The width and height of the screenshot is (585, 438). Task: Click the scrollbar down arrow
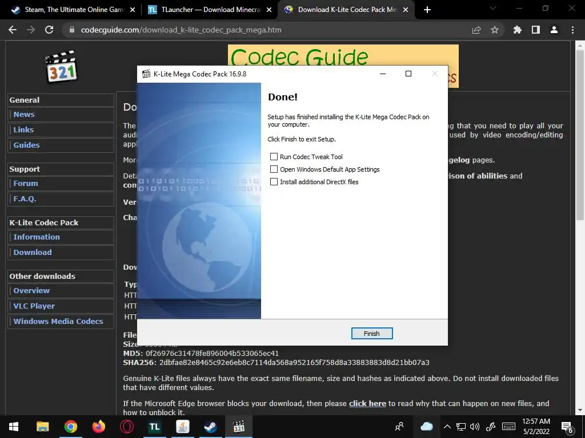coord(580,411)
